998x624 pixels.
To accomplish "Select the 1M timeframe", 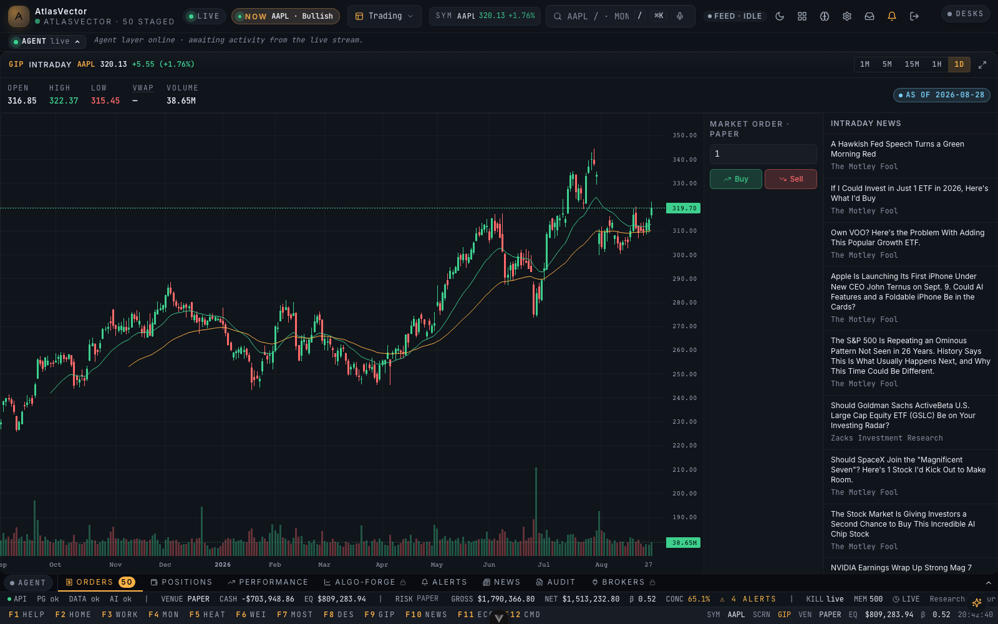I will tap(865, 64).
